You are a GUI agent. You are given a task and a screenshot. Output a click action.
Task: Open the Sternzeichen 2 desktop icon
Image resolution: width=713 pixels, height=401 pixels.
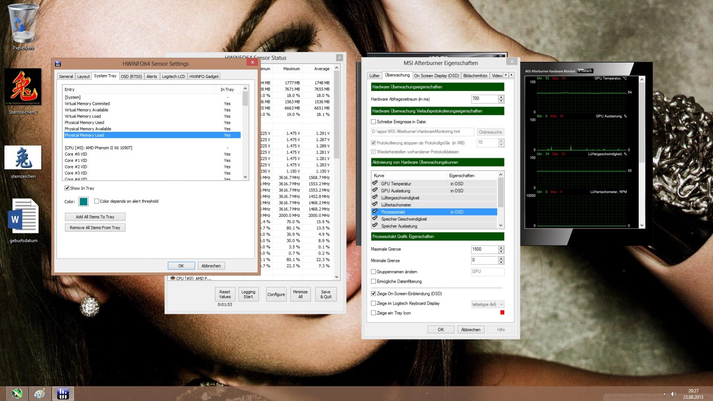[23, 91]
